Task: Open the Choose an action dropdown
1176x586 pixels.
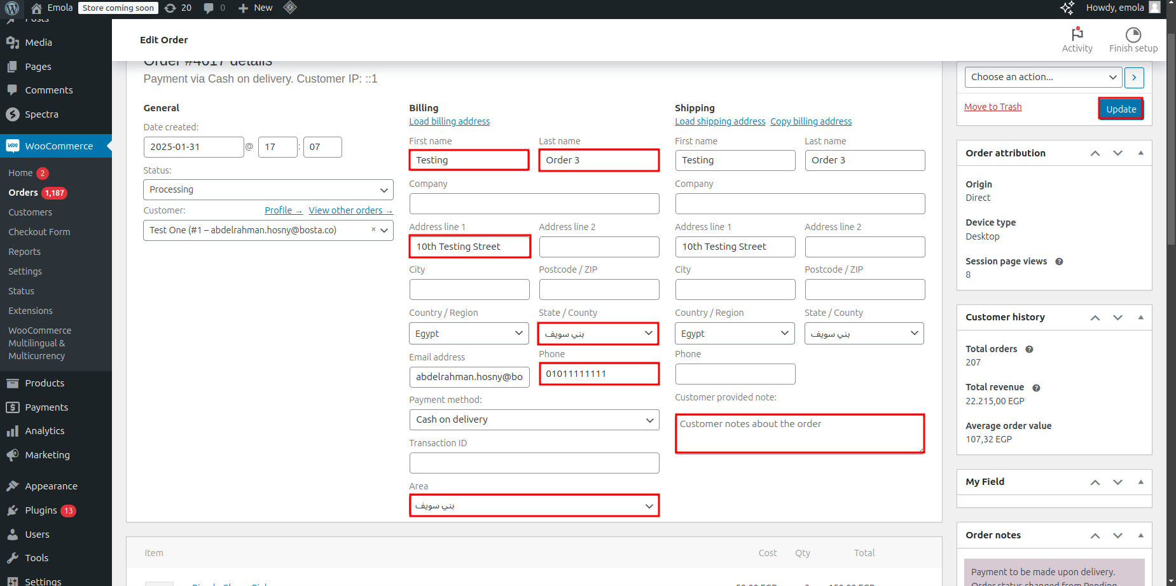Action: pyautogui.click(x=1043, y=77)
